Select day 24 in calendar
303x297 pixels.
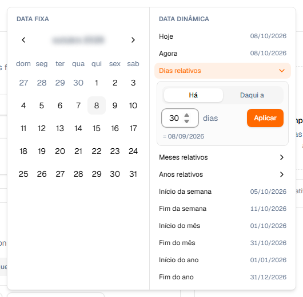point(133,151)
